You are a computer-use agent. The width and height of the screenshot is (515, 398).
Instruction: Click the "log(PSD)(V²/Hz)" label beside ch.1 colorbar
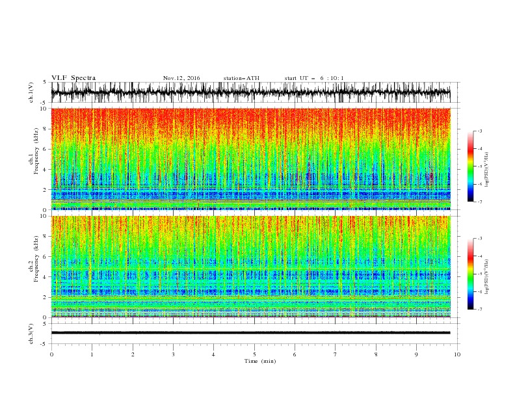pyautogui.click(x=486, y=170)
